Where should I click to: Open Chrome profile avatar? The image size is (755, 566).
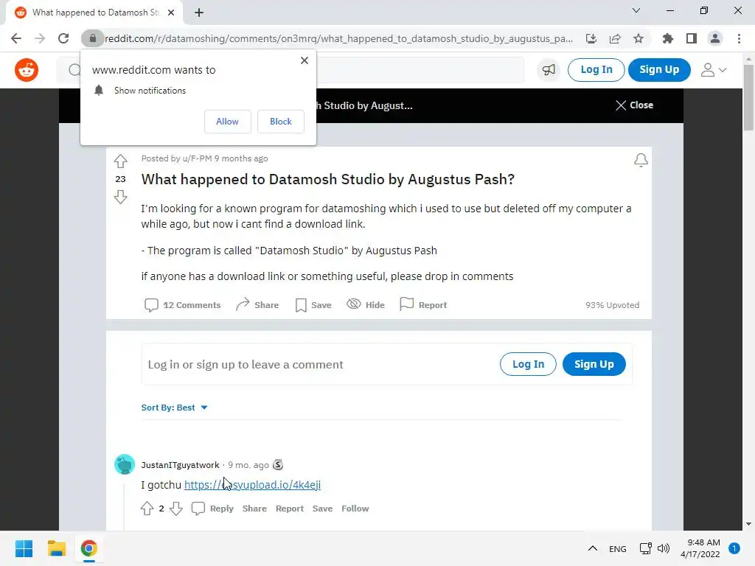pyautogui.click(x=715, y=38)
